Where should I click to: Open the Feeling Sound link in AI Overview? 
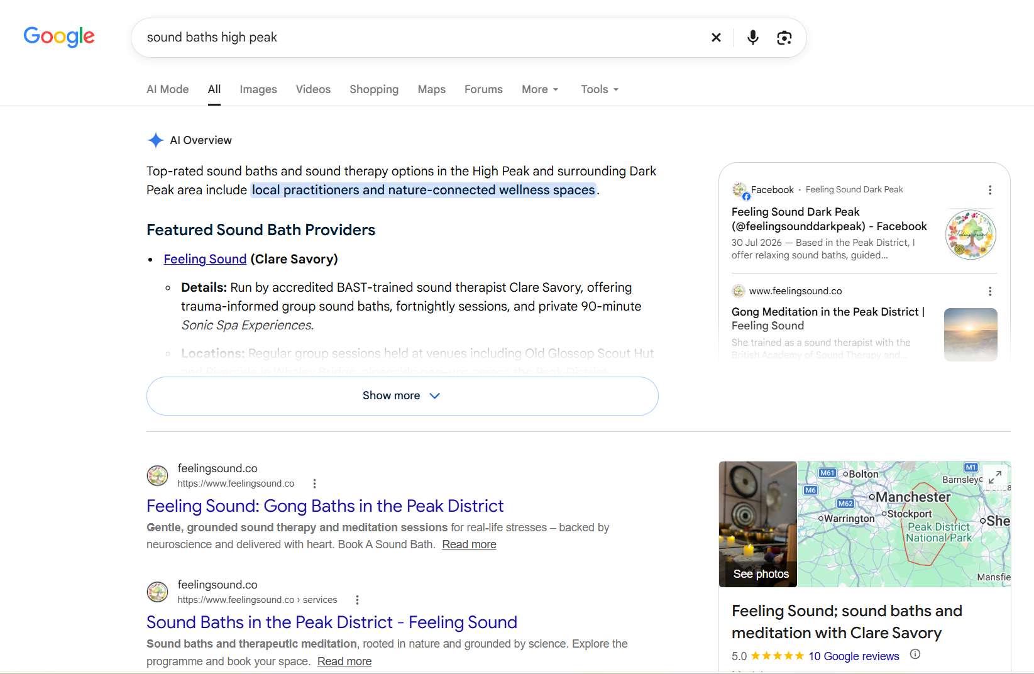(205, 259)
